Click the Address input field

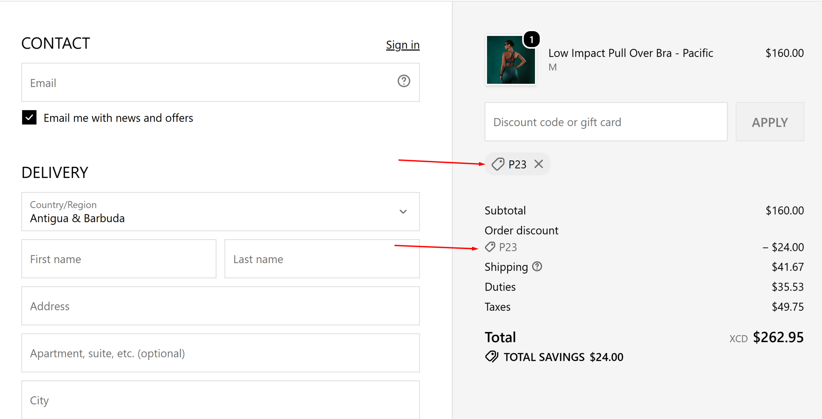(221, 306)
